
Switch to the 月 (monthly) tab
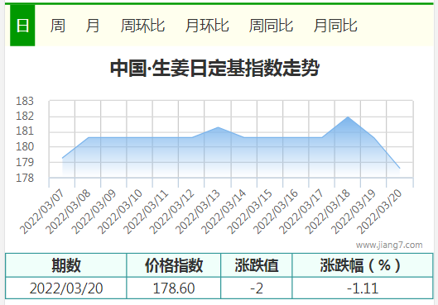93,26
